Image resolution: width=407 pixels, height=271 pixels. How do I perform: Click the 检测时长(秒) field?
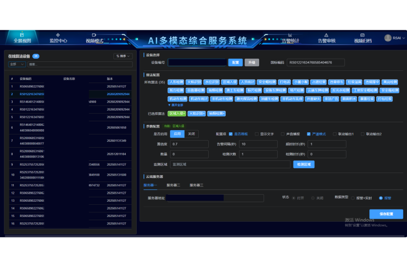[327, 155]
